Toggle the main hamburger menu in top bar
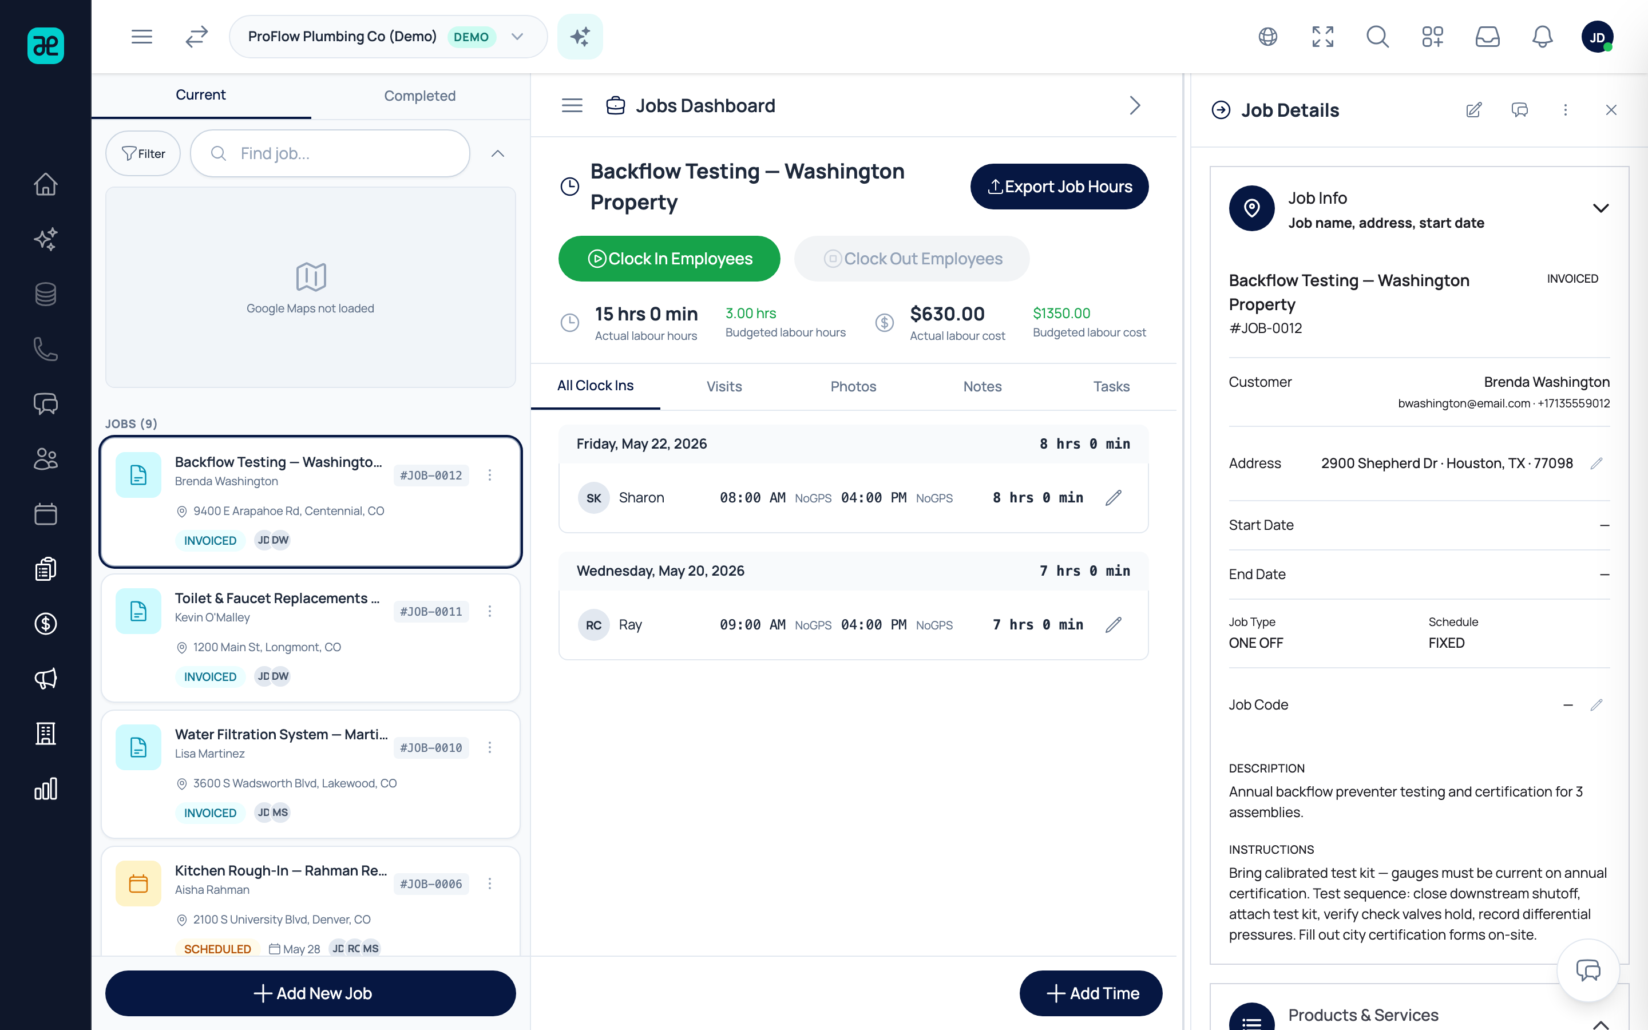The height and width of the screenshot is (1030, 1648). pyautogui.click(x=142, y=37)
